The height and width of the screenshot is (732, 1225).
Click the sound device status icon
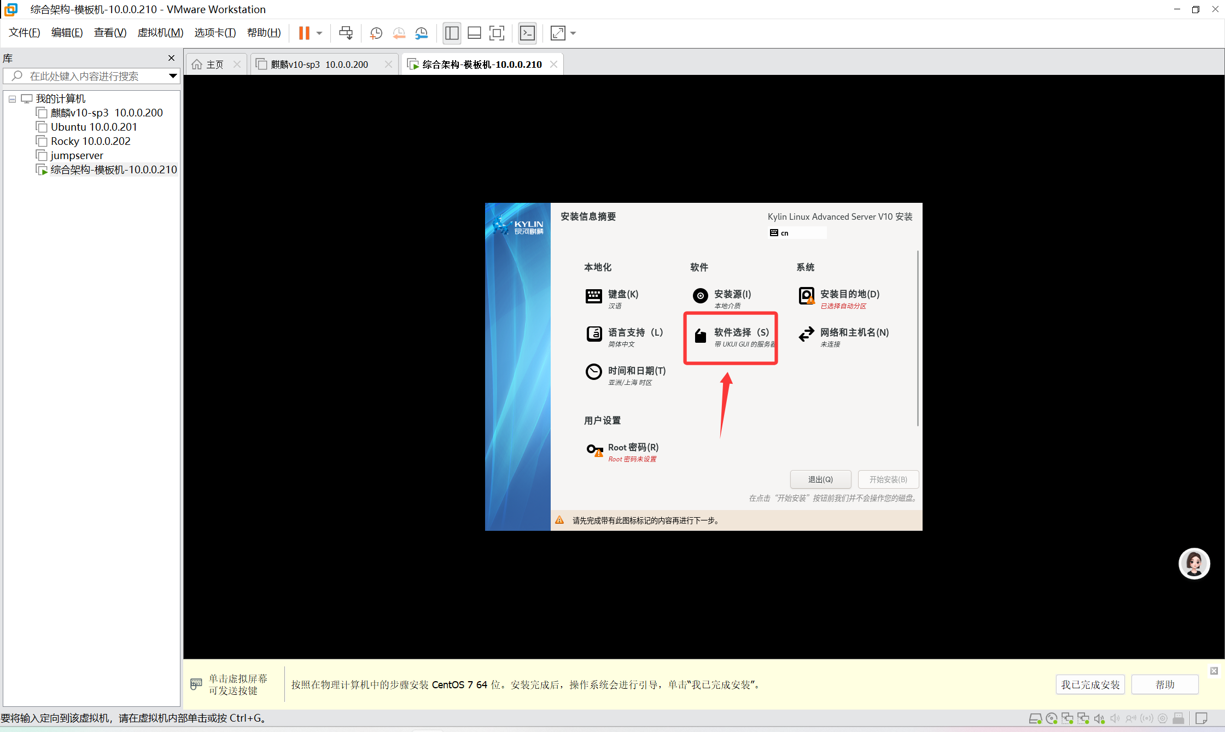coord(1099,718)
